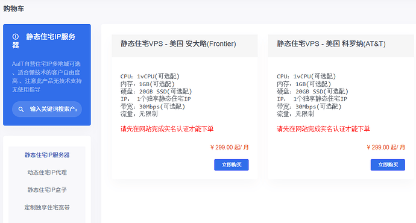416x223 pixels.
Task: Click the 内存: 1GB line on AT&T card
Action: coord(304,84)
